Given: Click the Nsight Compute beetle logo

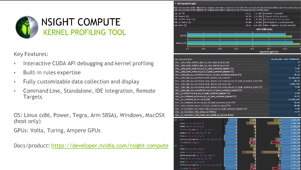Looking at the screenshot, I should tap(27, 27).
